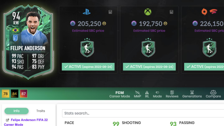The width and height of the screenshot is (224, 126).
Task: Open the Compare tool
Action: tap(213, 94)
